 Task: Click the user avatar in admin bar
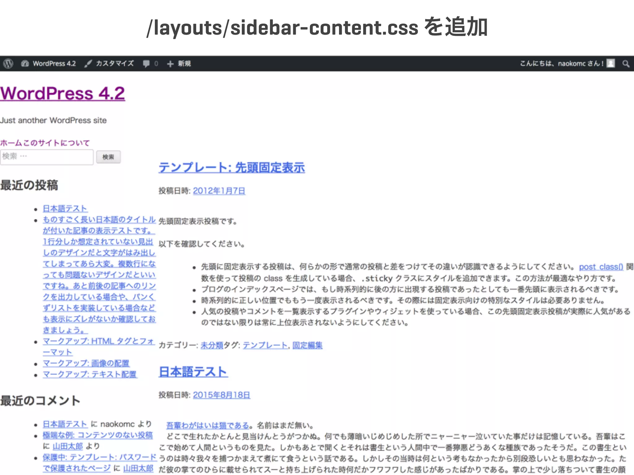tap(610, 63)
